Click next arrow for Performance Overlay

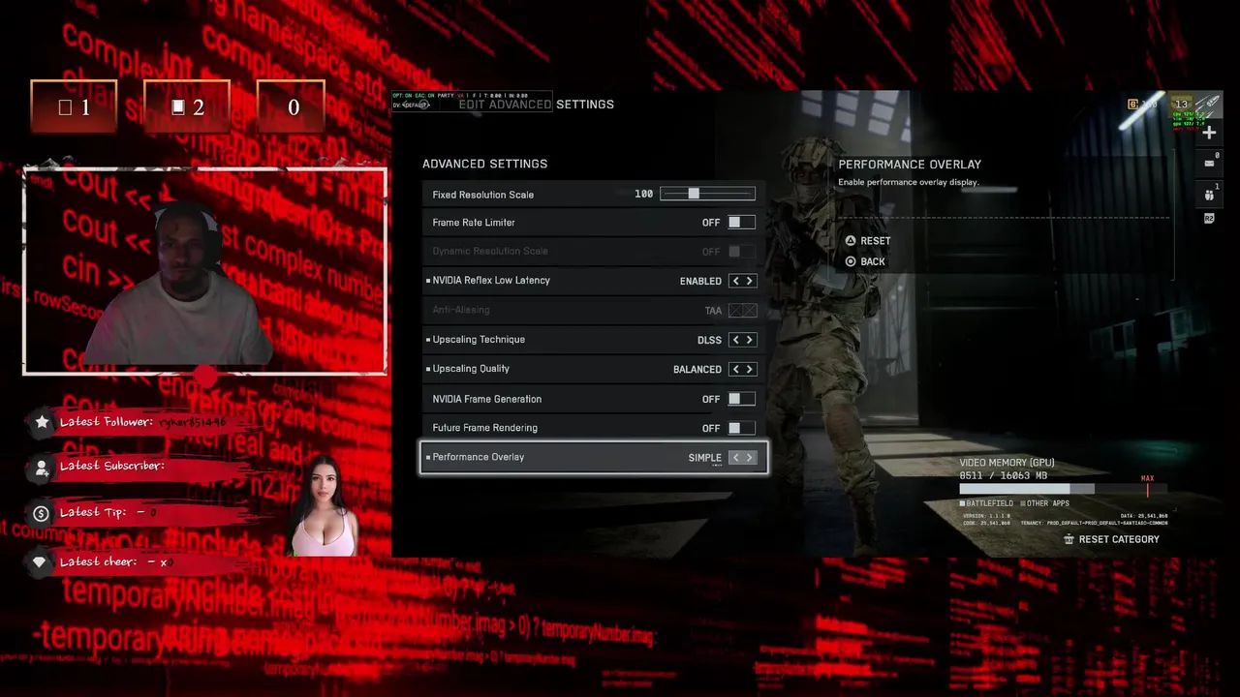(x=749, y=457)
